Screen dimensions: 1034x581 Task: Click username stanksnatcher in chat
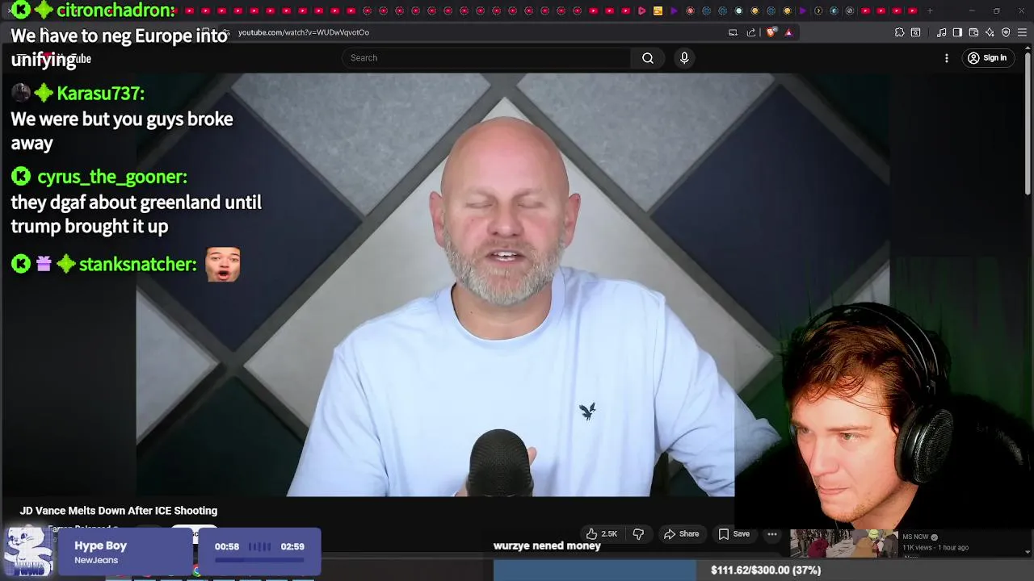pyautogui.click(x=138, y=265)
